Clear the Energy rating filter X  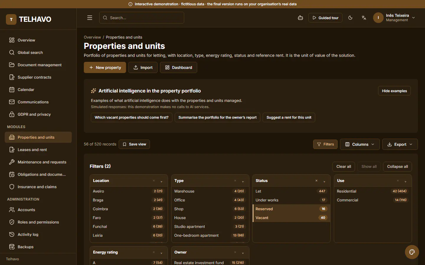tap(154, 252)
